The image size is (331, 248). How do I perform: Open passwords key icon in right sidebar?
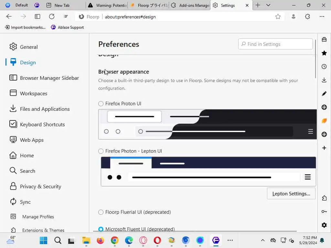[324, 212]
